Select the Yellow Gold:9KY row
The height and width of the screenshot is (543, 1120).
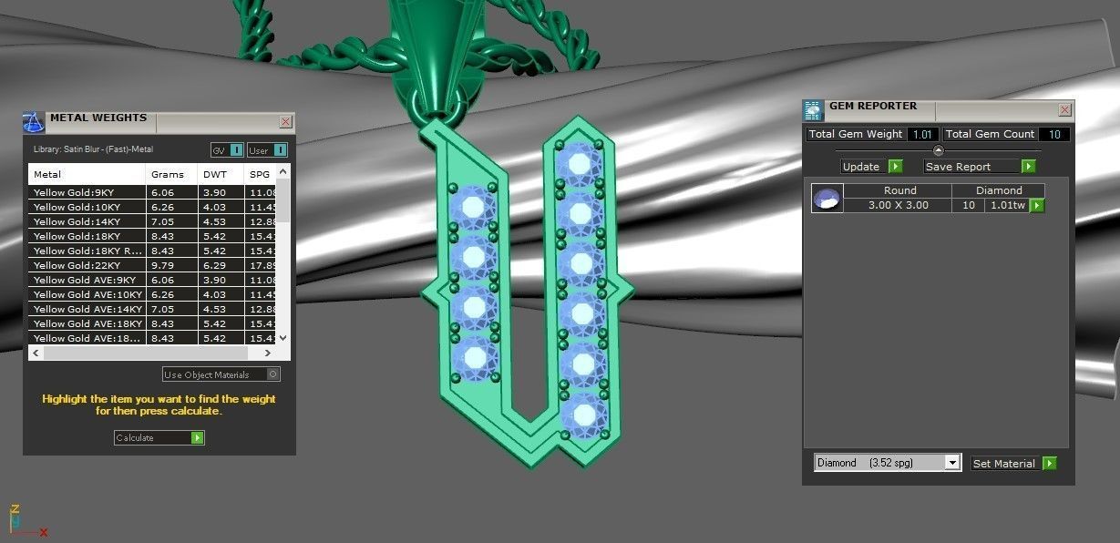tap(152, 192)
